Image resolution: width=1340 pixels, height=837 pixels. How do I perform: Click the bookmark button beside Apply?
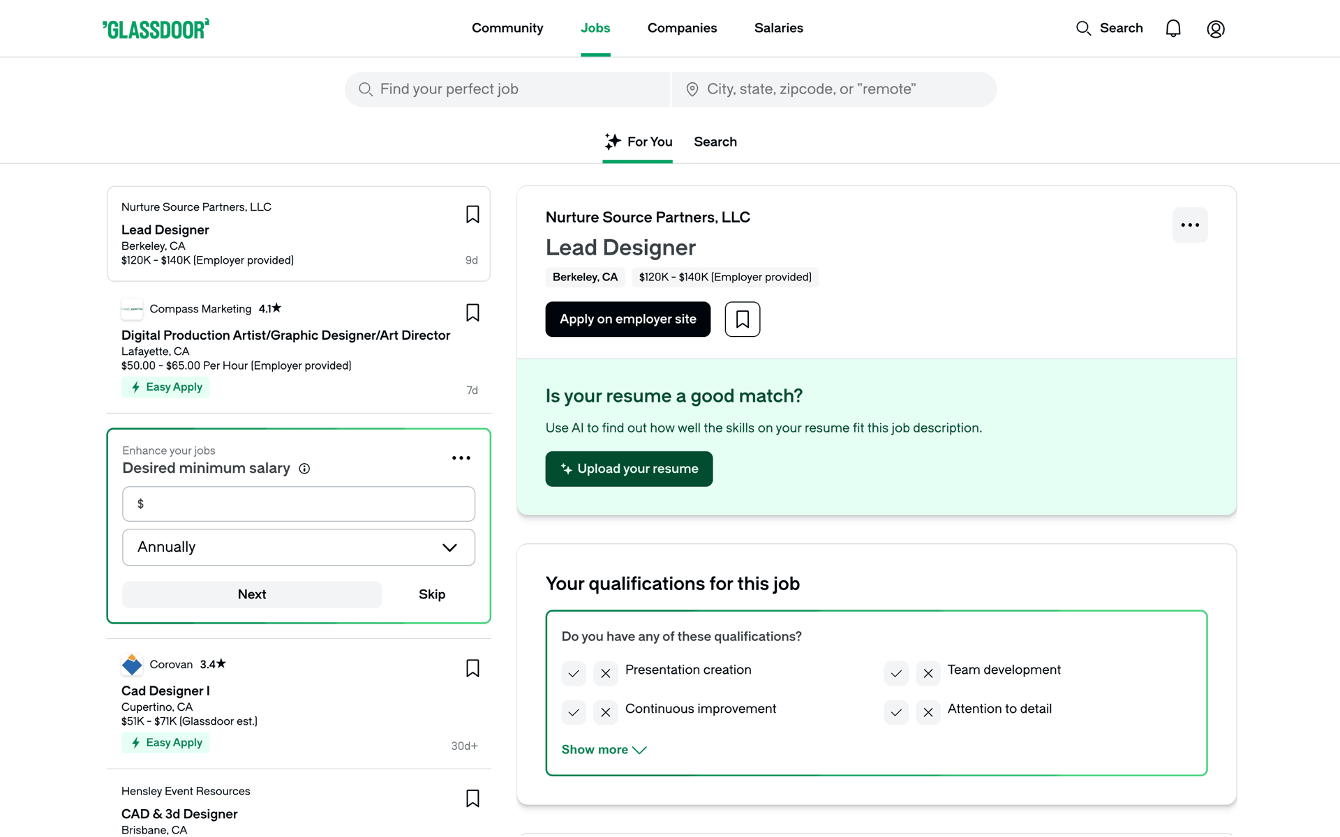743,319
